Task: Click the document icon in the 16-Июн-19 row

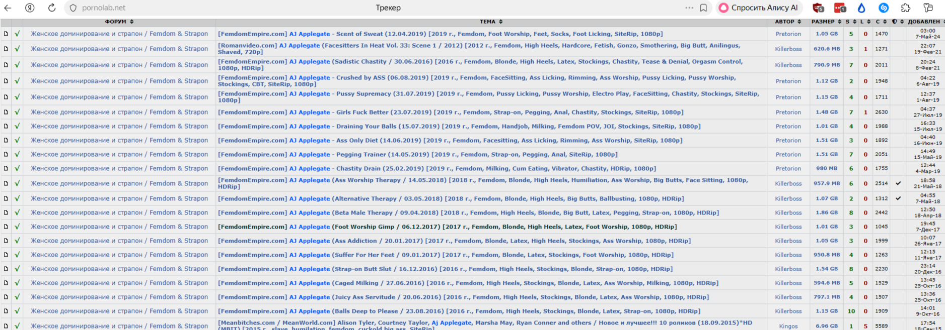Action: [x=6, y=140]
